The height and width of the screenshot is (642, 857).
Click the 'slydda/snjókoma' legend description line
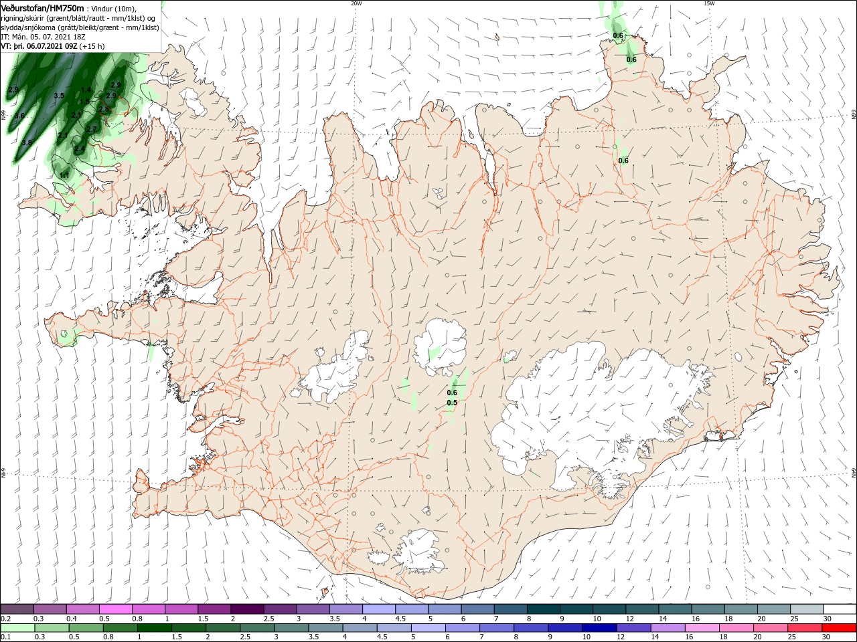click(80, 27)
